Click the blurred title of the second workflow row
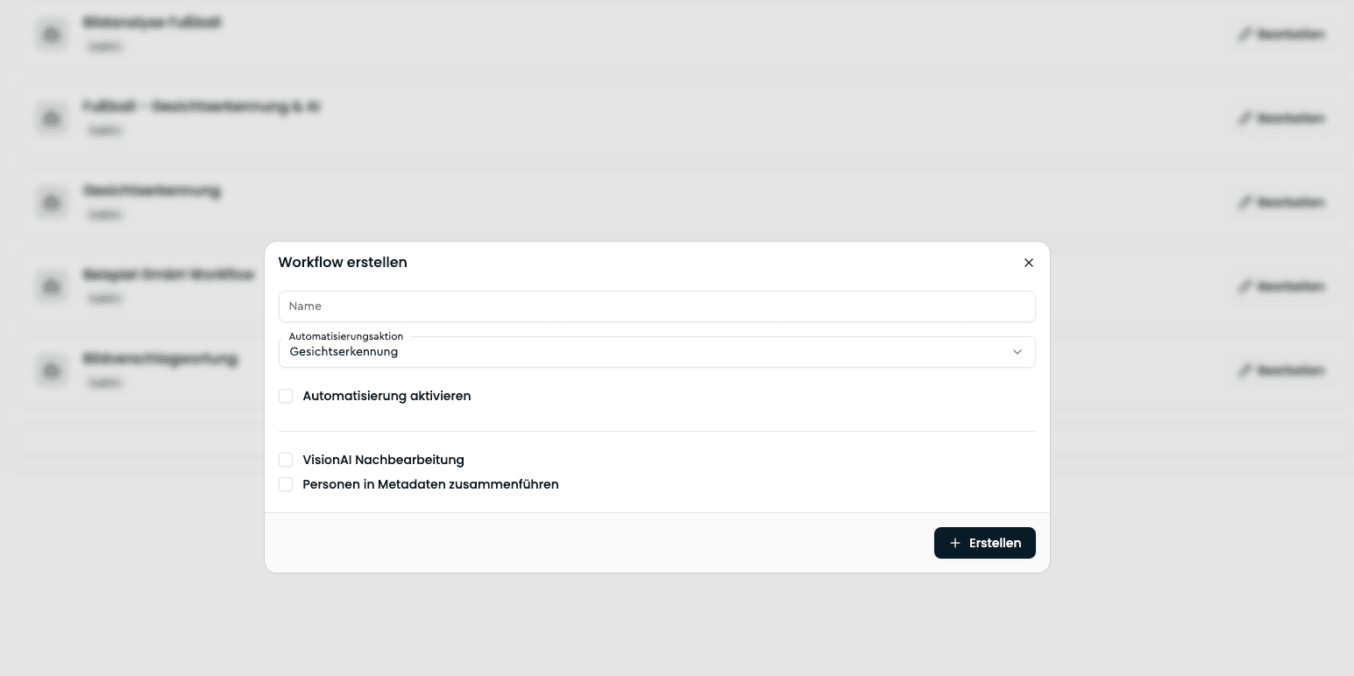 click(202, 107)
